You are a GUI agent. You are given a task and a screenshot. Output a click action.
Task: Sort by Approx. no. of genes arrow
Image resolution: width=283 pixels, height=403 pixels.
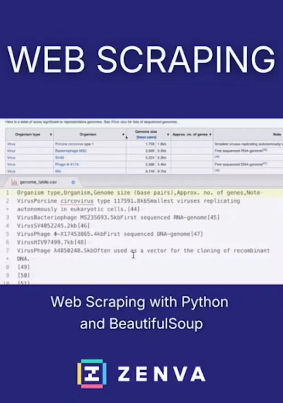[210, 135]
